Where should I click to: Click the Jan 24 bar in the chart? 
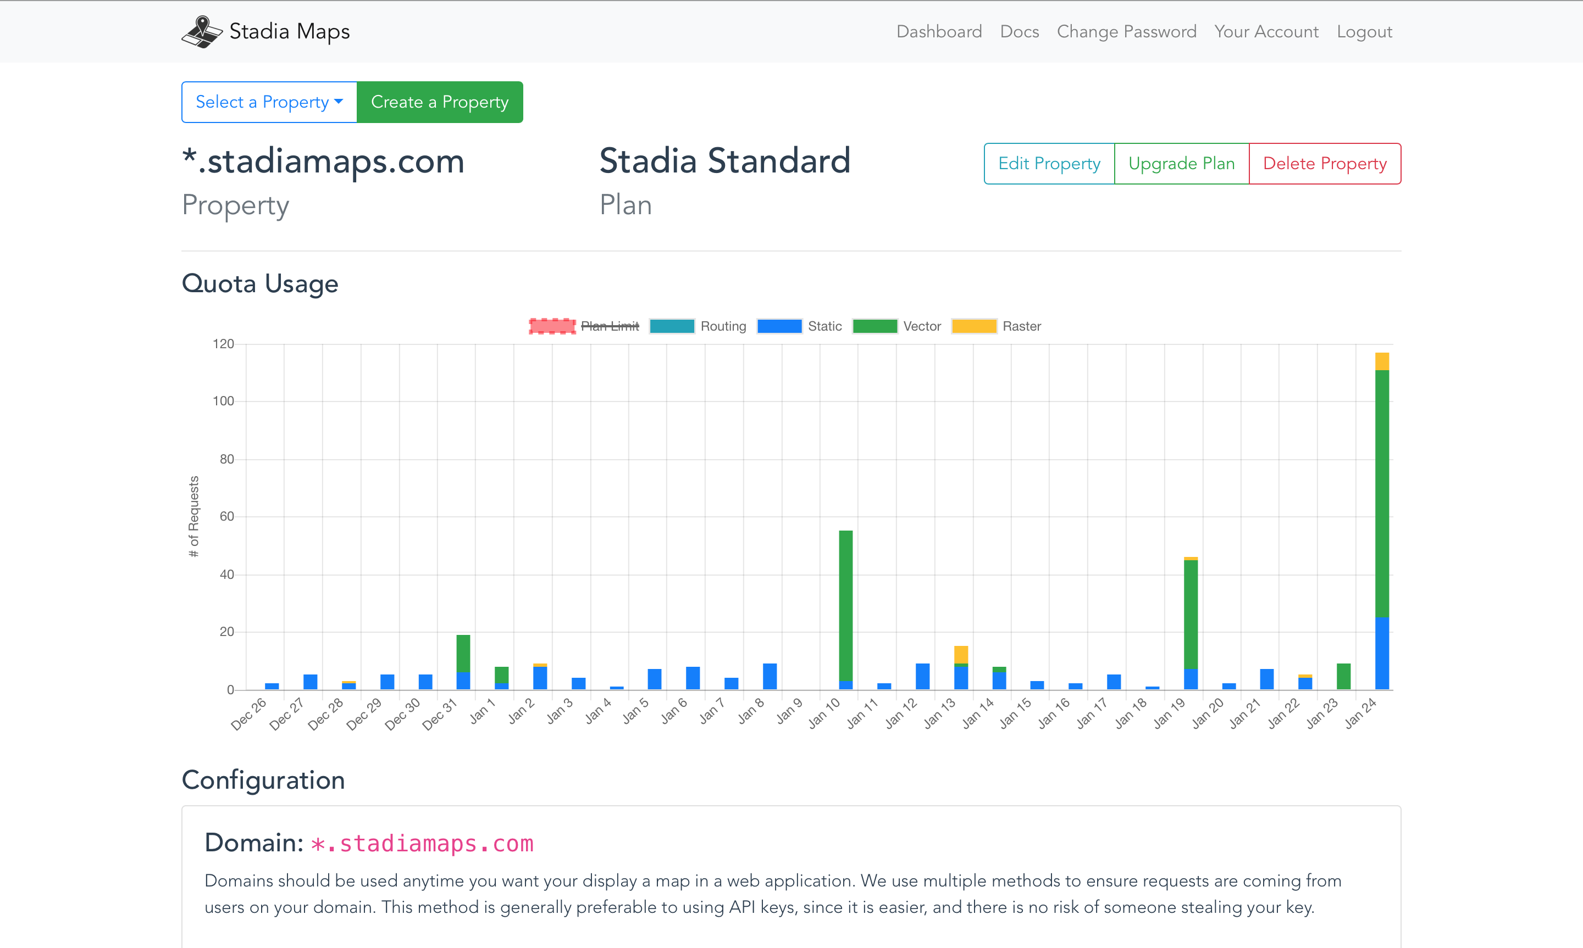(x=1382, y=521)
